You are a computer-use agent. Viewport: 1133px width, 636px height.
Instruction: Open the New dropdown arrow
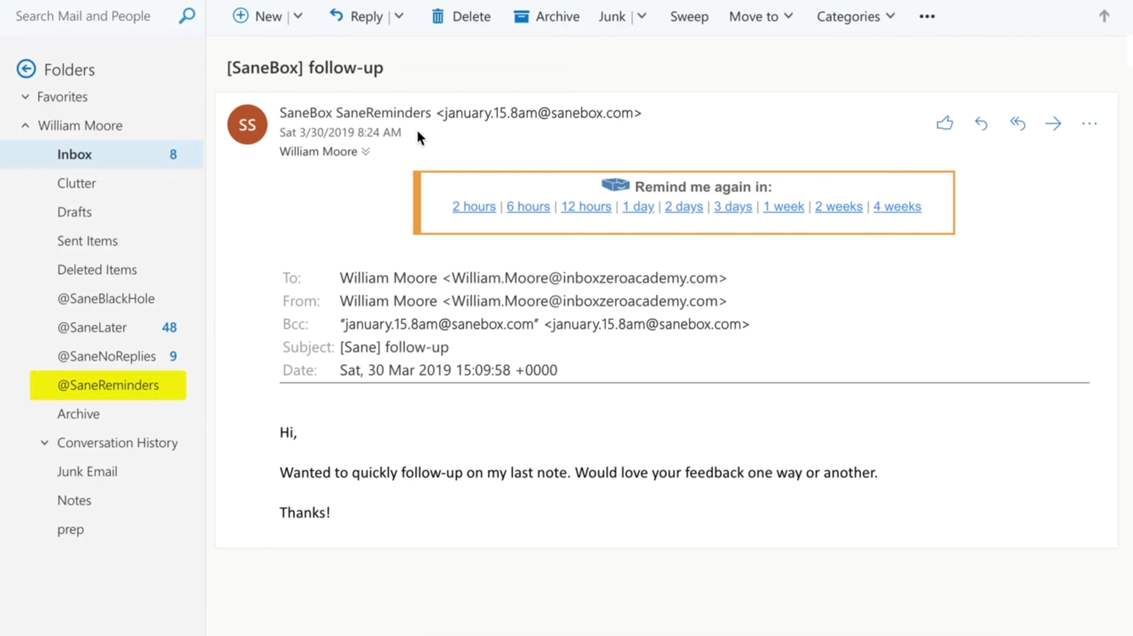coord(298,16)
